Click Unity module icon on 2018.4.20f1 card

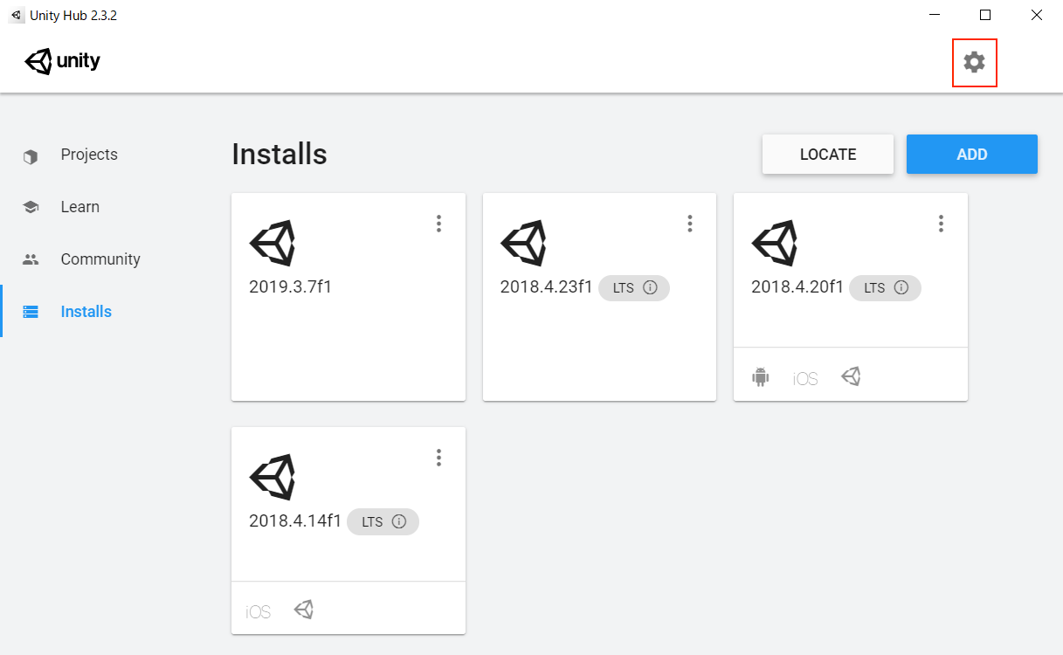(851, 376)
